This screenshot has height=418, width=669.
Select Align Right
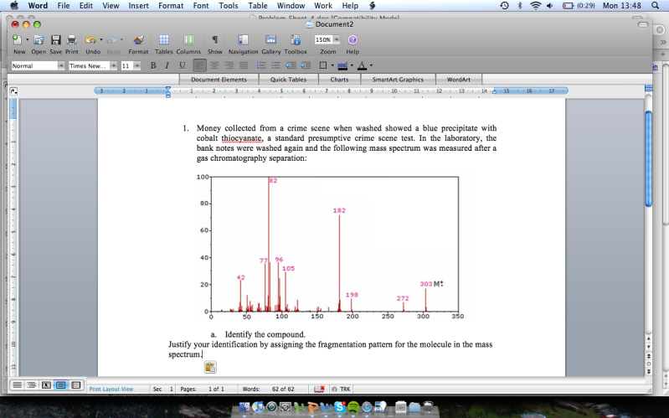(229, 65)
